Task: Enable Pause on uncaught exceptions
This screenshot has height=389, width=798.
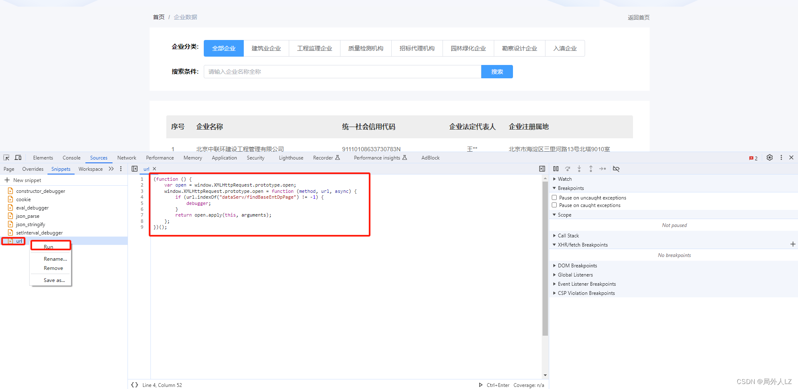Action: [554, 197]
